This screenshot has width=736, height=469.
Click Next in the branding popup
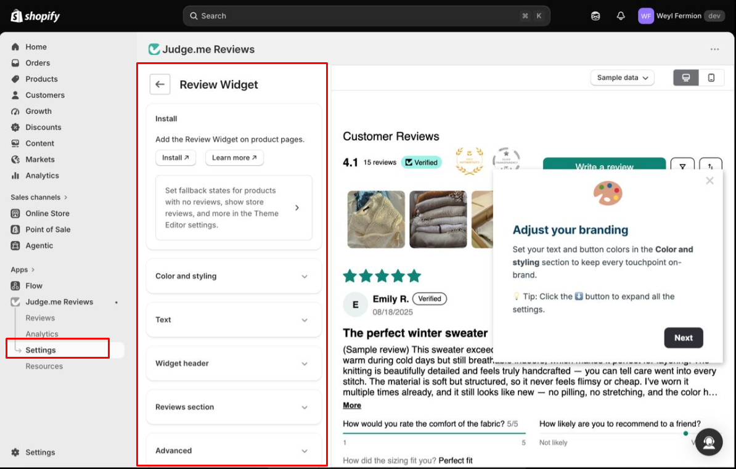(684, 338)
